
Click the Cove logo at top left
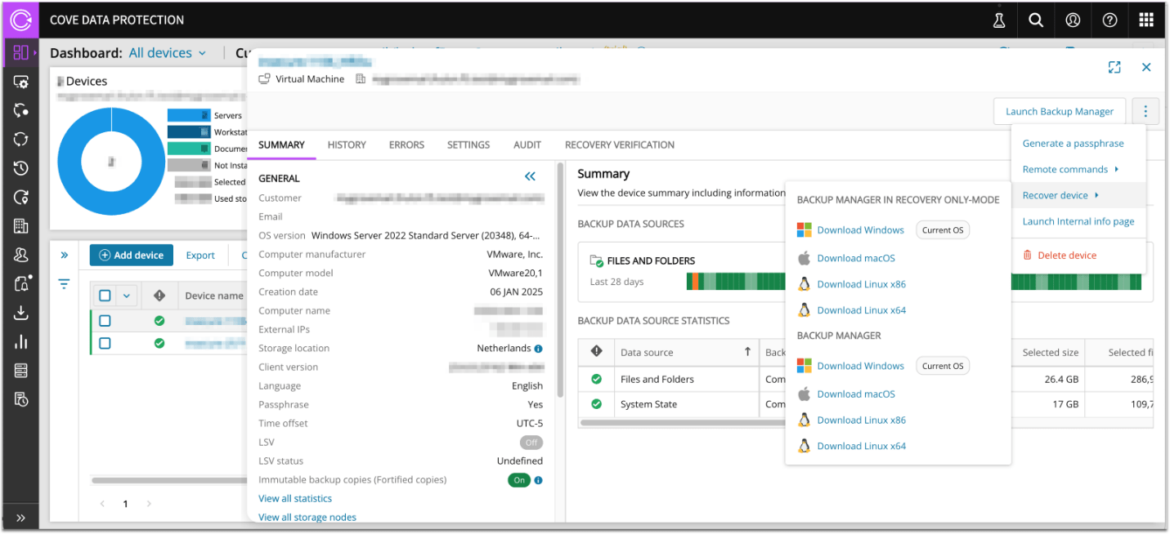pyautogui.click(x=21, y=20)
